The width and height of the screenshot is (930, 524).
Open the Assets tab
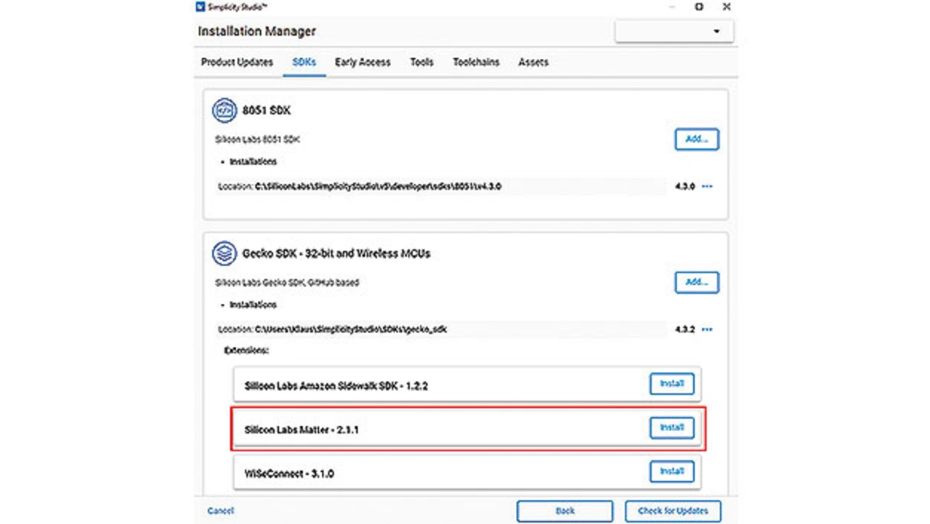[x=533, y=63]
